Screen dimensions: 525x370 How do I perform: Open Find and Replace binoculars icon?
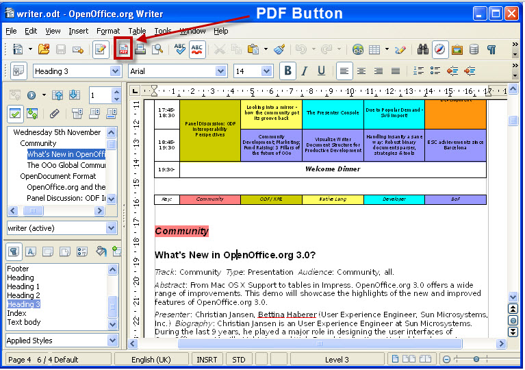point(423,49)
